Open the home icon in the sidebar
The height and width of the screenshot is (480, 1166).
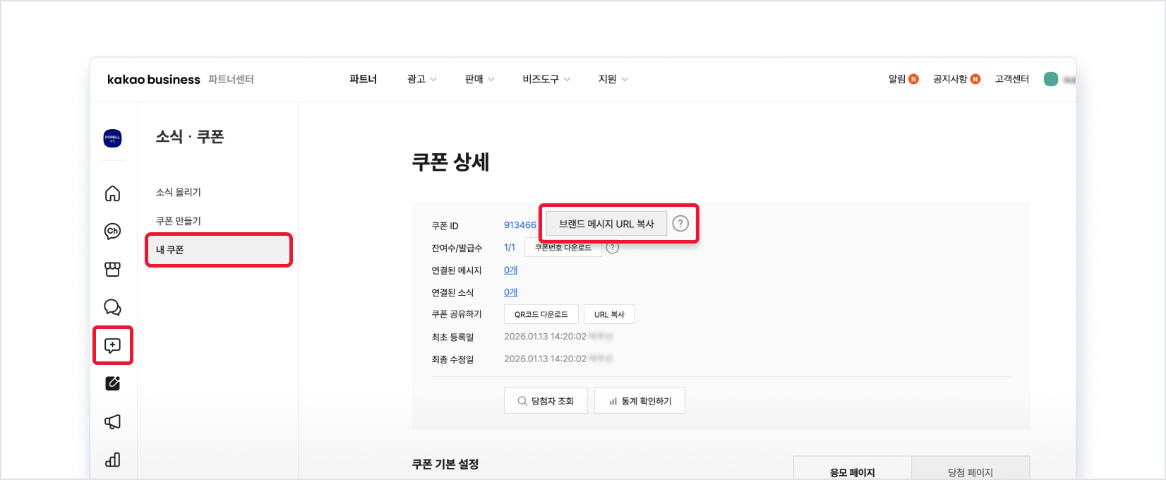(x=112, y=193)
